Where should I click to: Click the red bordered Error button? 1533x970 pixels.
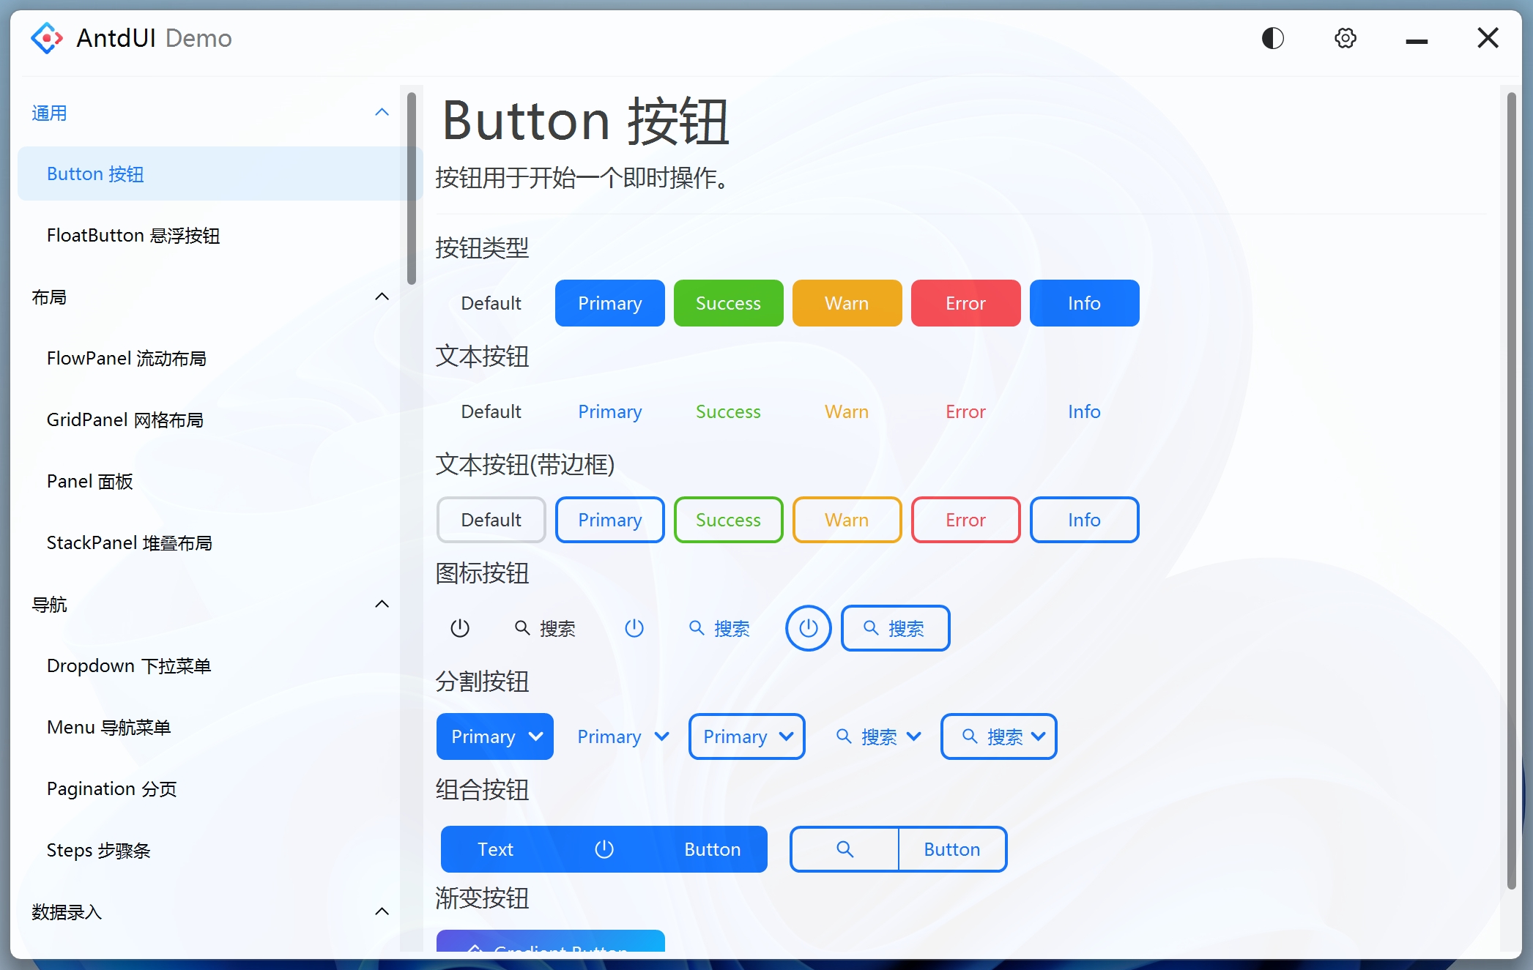[965, 520]
